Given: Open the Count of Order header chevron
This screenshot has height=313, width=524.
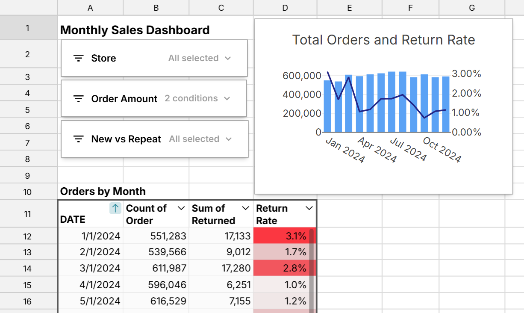Looking at the screenshot, I should 181,208.
